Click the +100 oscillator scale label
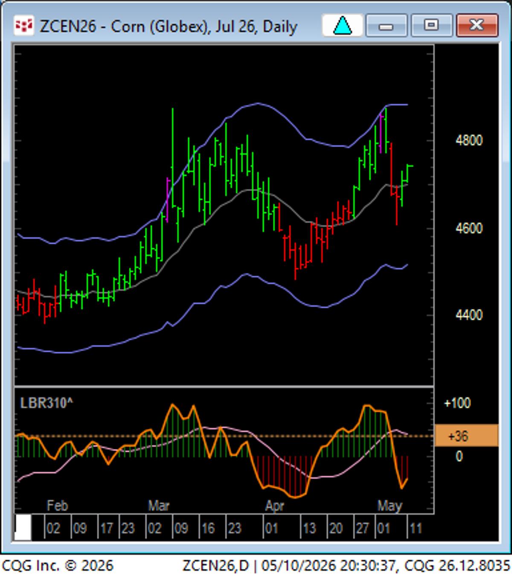 tap(457, 403)
